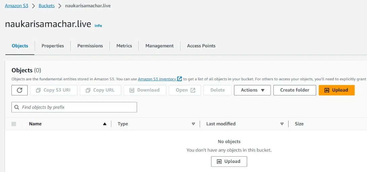Open the Metrics tab
The height and width of the screenshot is (172, 367).
coord(124,46)
